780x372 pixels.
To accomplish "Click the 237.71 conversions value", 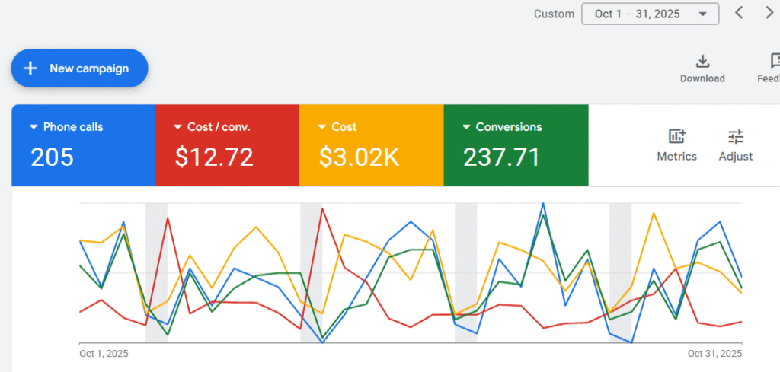I will tap(501, 157).
